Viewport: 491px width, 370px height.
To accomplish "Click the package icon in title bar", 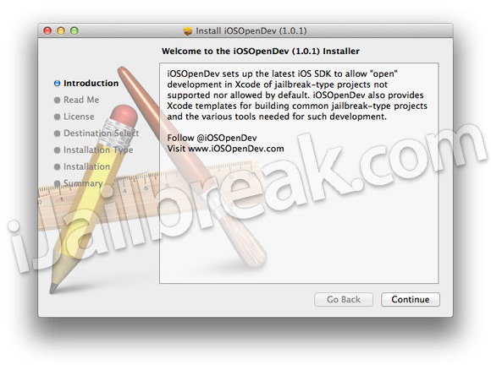I will click(x=188, y=31).
